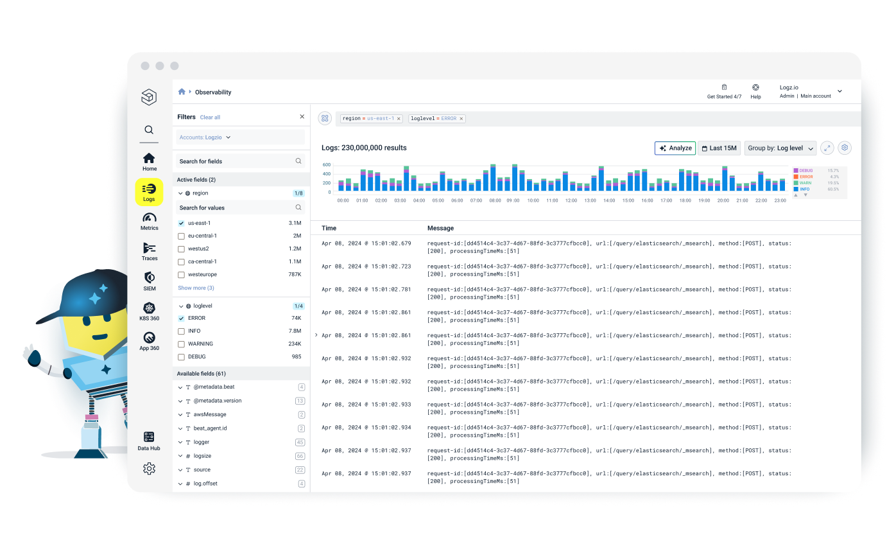The height and width of the screenshot is (560, 887).
Task: Open the chart settings gear icon
Action: [x=844, y=148]
